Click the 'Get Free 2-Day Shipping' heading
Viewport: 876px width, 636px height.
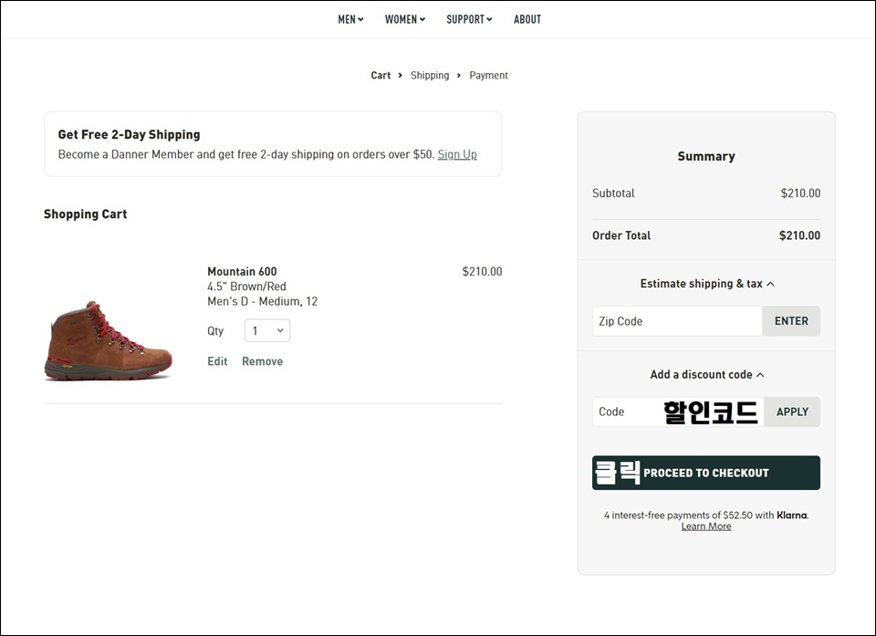(129, 135)
